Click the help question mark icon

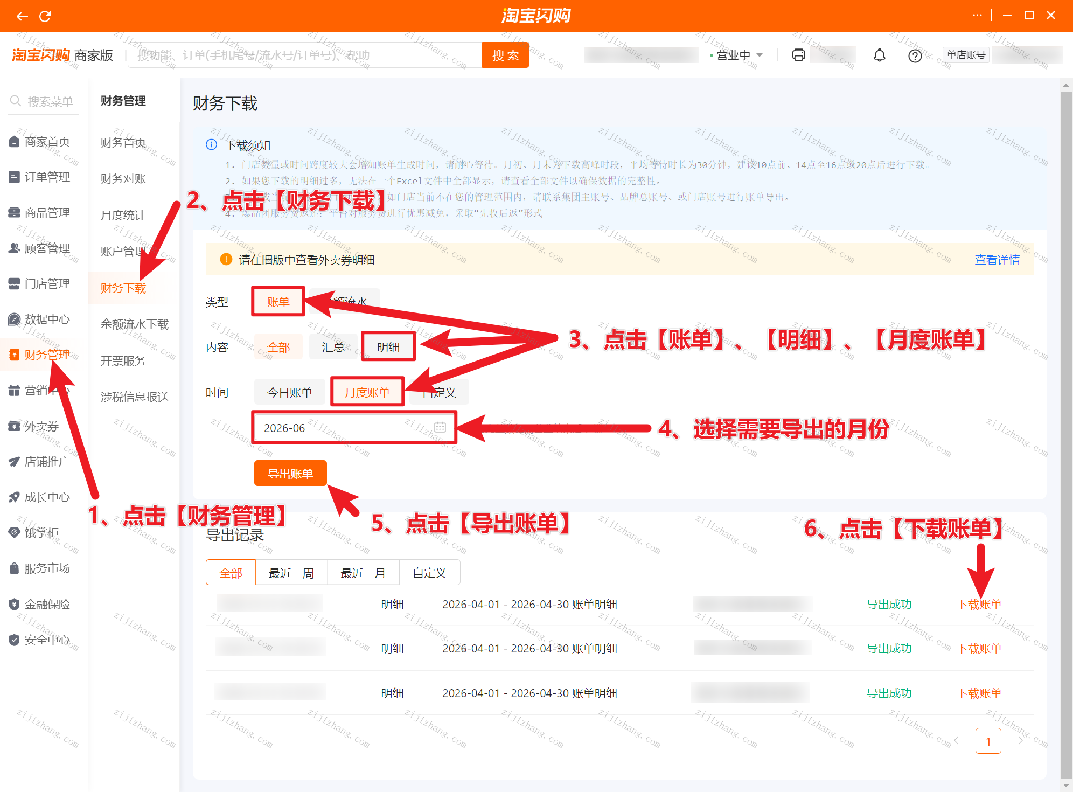click(915, 55)
